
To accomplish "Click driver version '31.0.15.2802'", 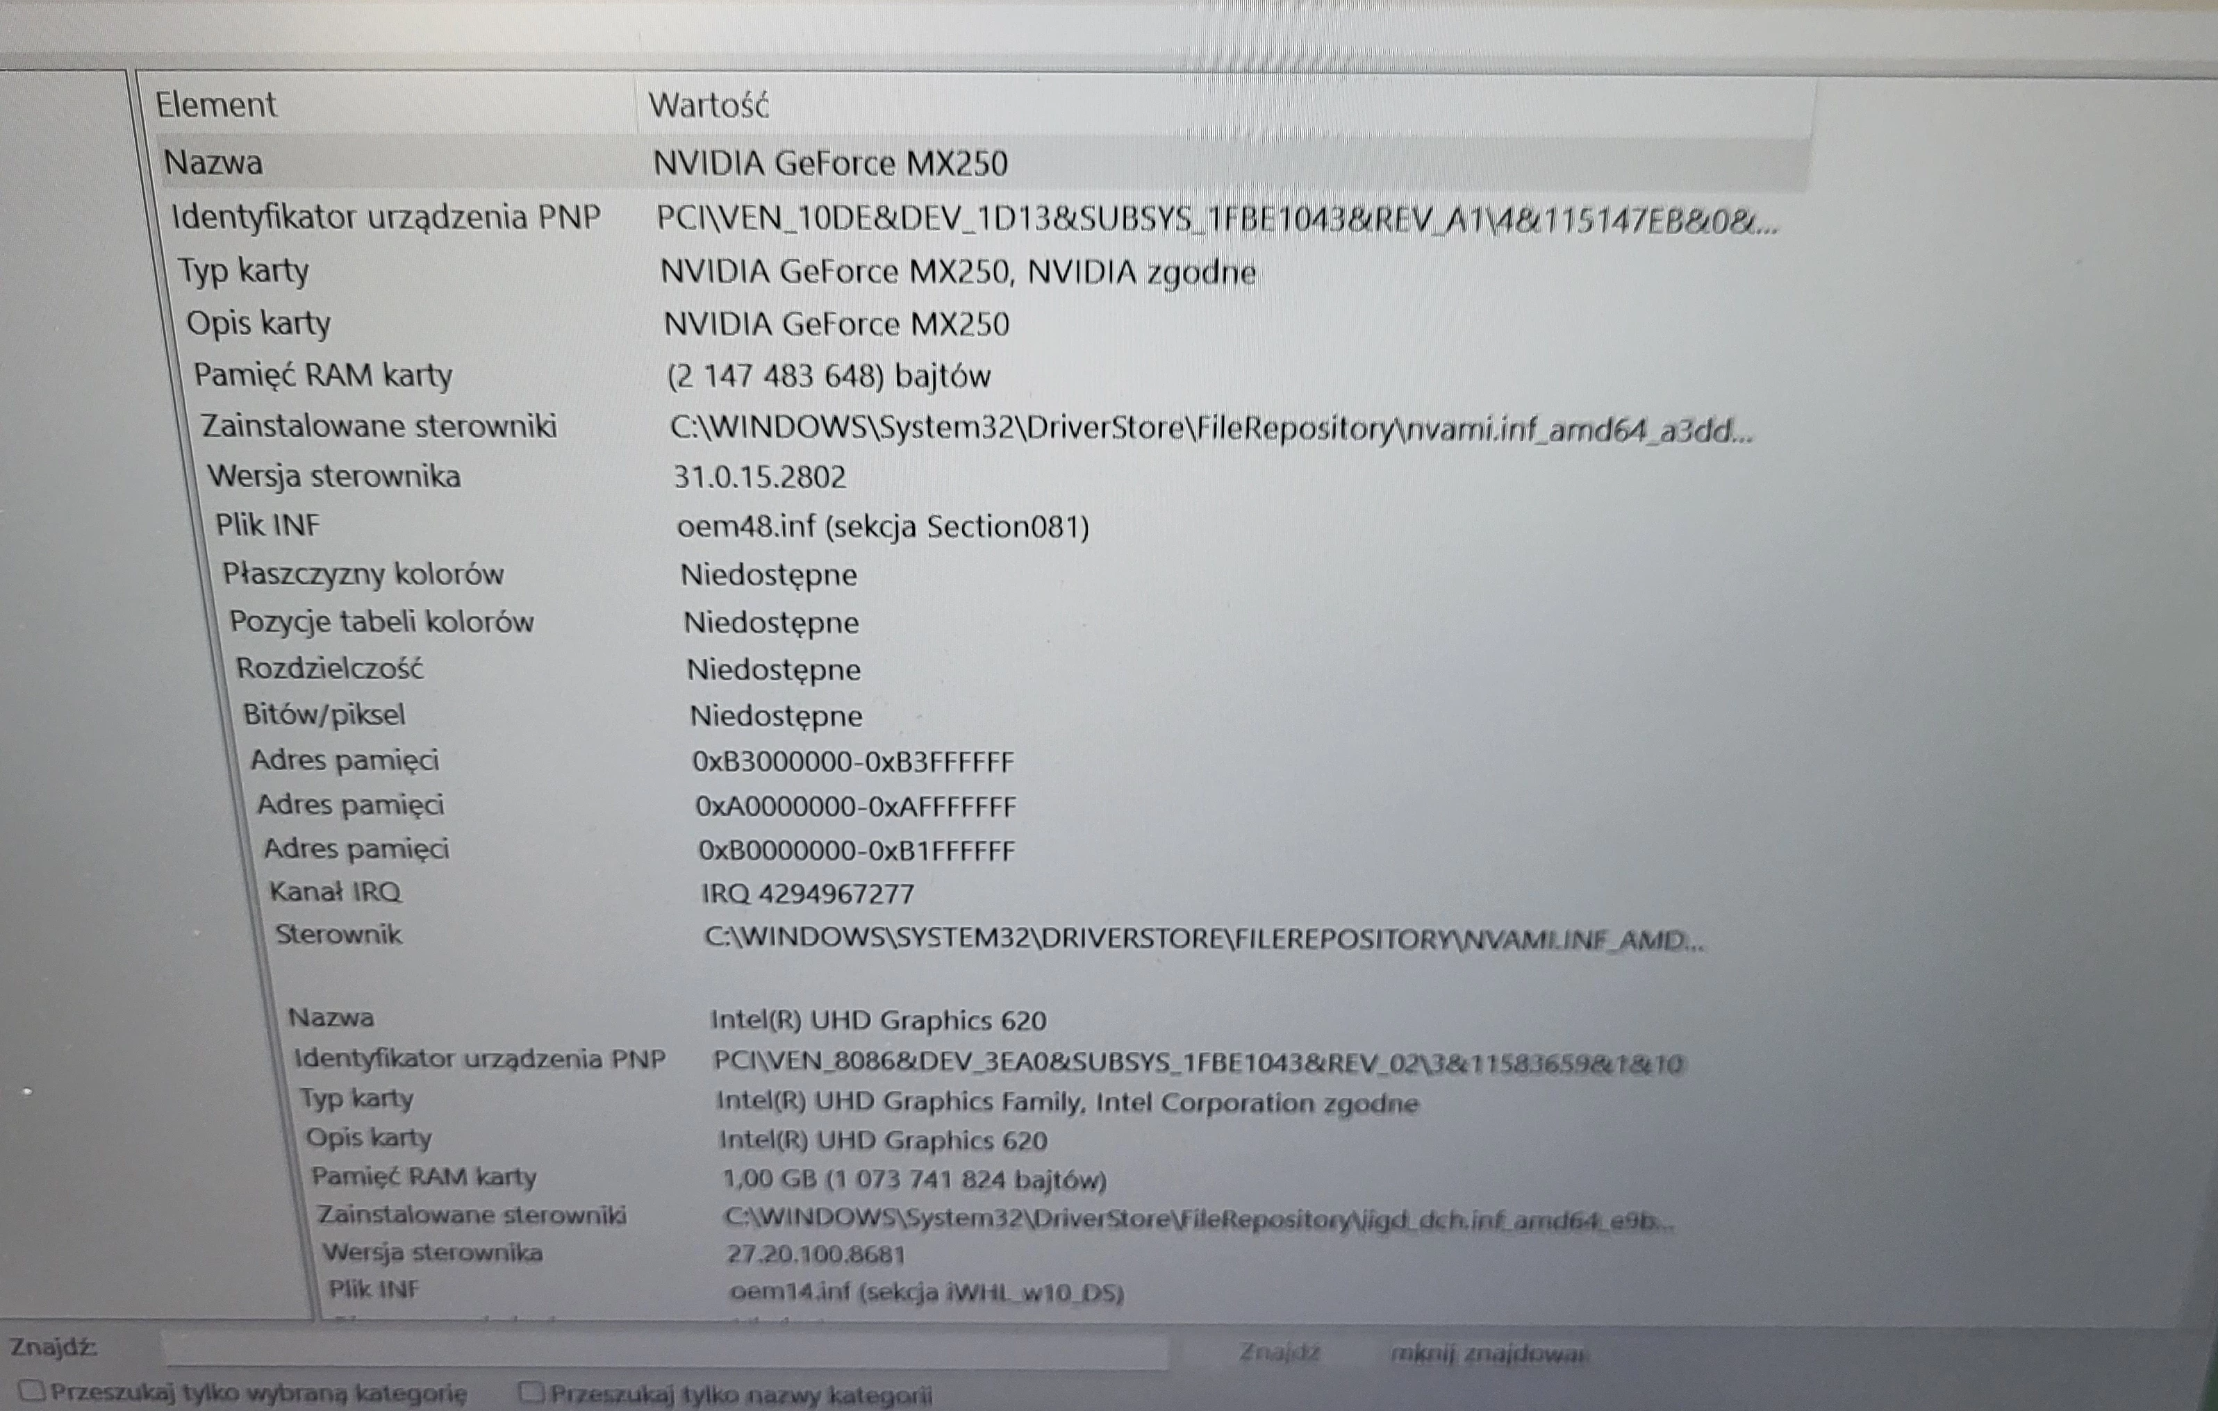I will [x=760, y=477].
